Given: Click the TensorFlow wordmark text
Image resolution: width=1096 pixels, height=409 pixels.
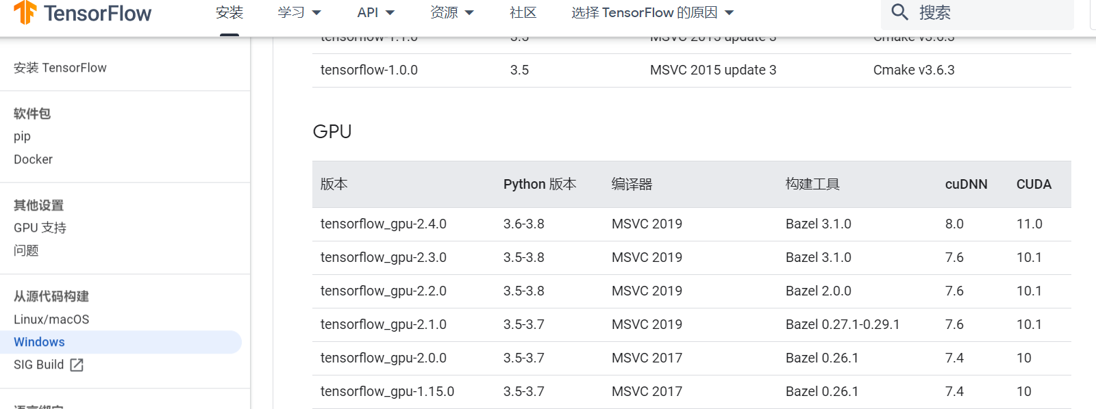Looking at the screenshot, I should (x=97, y=13).
